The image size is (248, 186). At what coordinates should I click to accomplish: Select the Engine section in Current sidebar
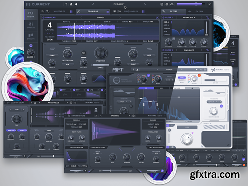pos(31,14)
